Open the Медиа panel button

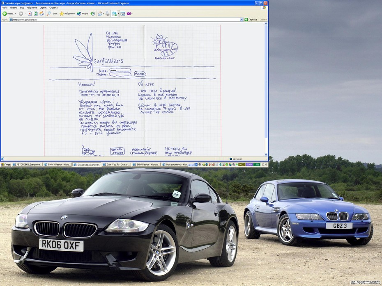click(x=83, y=14)
